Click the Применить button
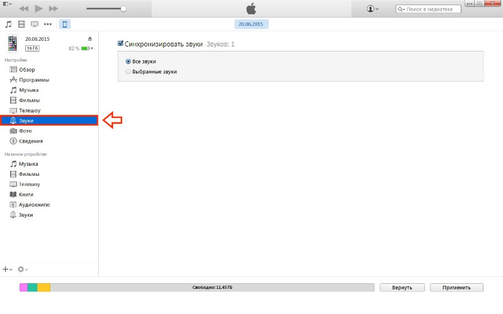Screen dimensions: 503x314 click(x=456, y=288)
